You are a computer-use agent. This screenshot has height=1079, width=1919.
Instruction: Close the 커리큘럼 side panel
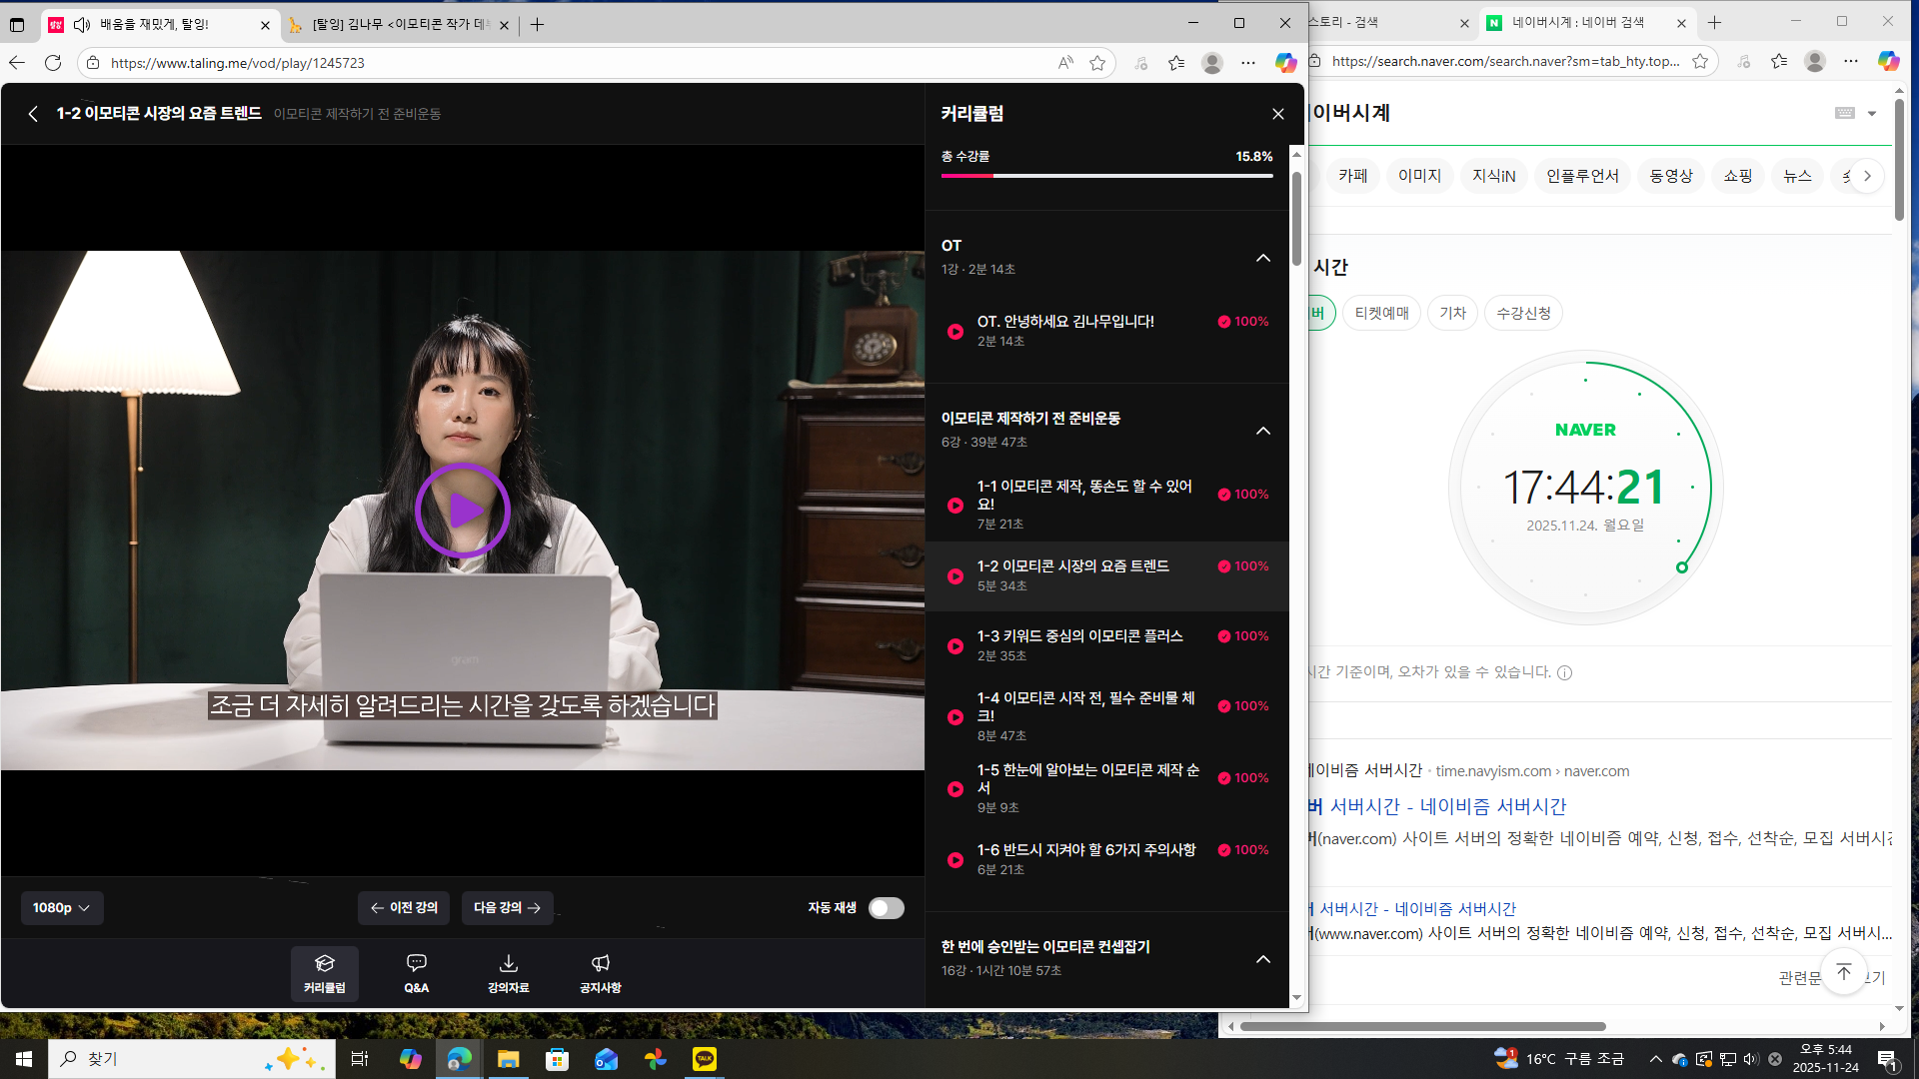(x=1277, y=114)
